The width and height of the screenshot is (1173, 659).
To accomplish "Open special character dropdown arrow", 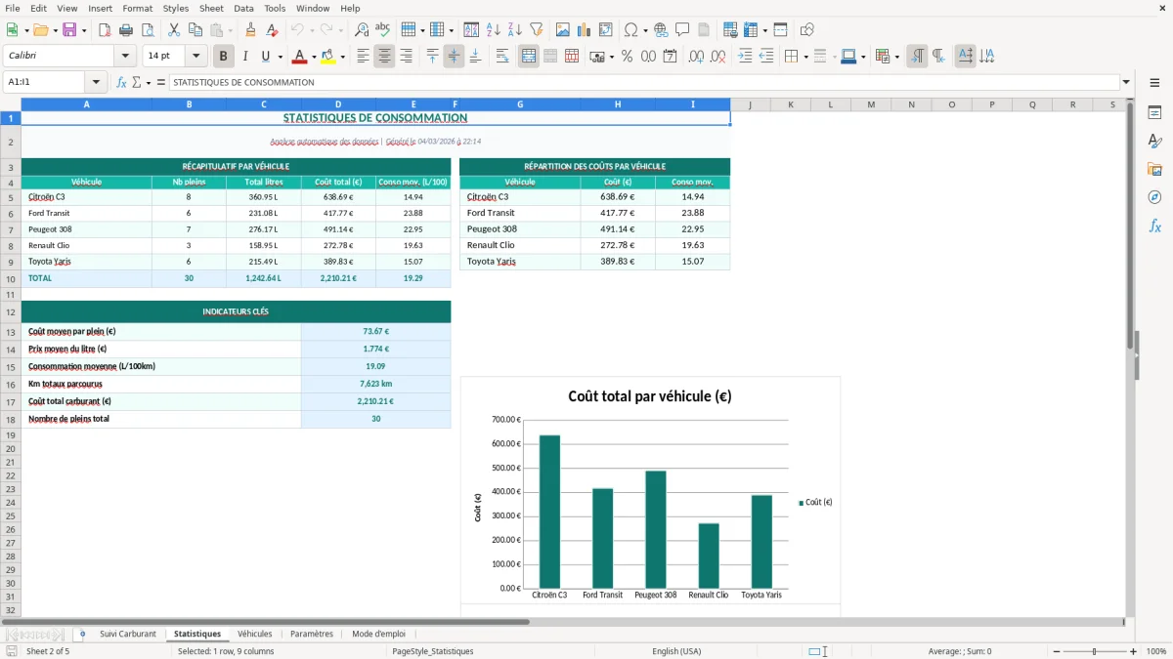I will 644,30.
